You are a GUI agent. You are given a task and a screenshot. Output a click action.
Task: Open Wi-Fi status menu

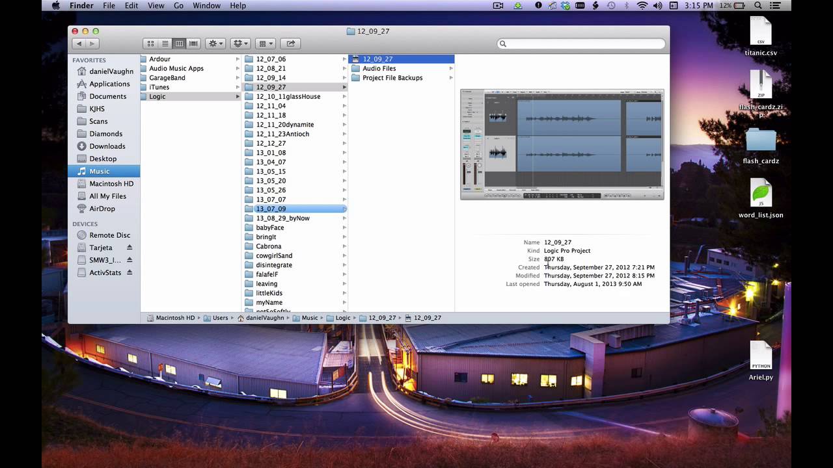(642, 6)
